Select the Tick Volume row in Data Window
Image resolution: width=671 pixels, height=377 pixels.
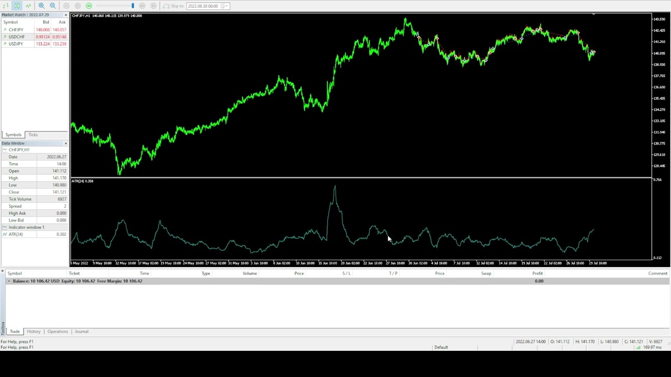pos(35,199)
